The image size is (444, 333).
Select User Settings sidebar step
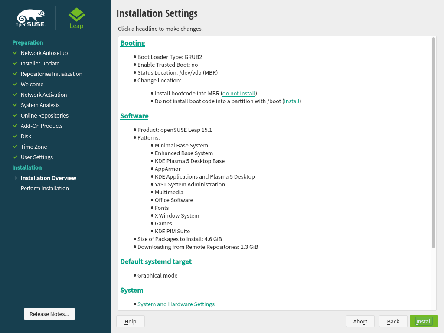click(x=36, y=157)
